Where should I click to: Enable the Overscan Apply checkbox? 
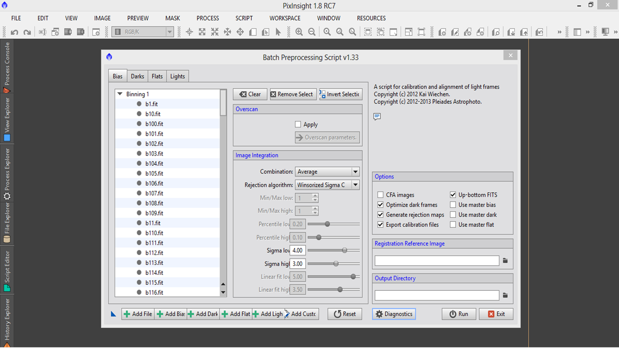point(298,124)
